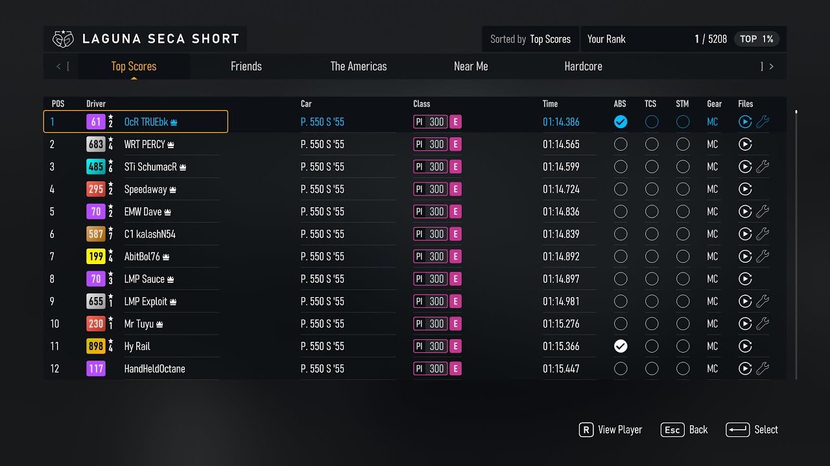
Task: Play replay for Hy Rail
Action: tap(745, 346)
